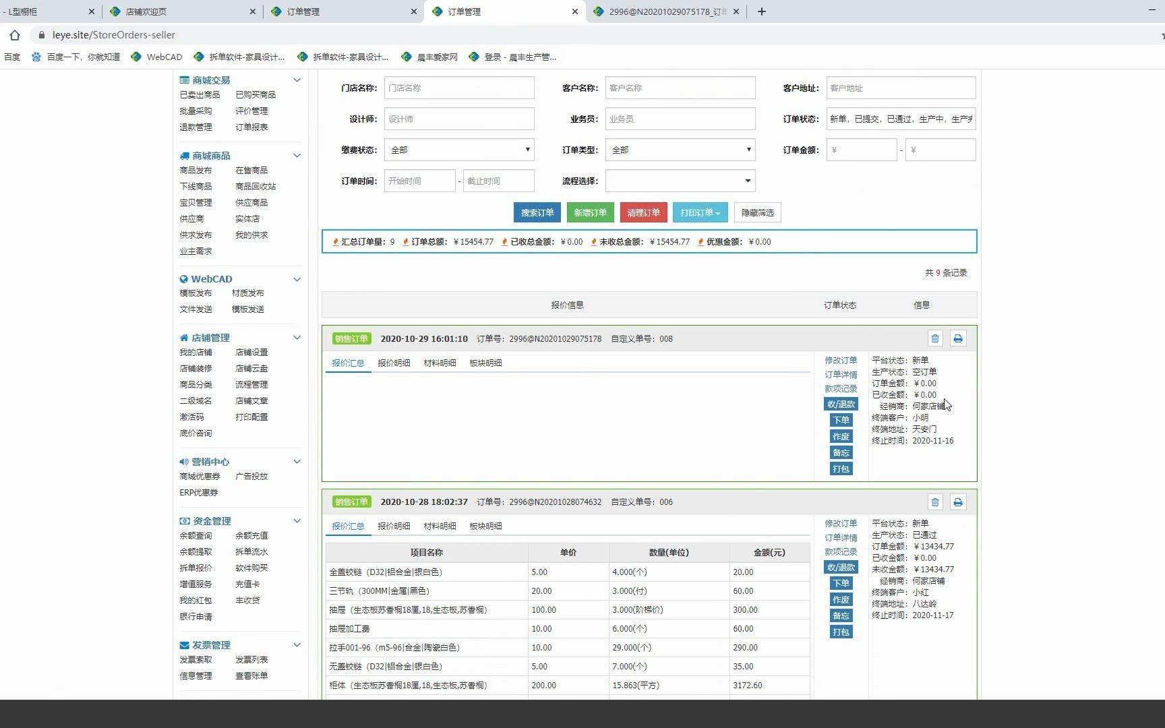Print order 008 with printer icon
The height and width of the screenshot is (728, 1165).
(x=958, y=338)
